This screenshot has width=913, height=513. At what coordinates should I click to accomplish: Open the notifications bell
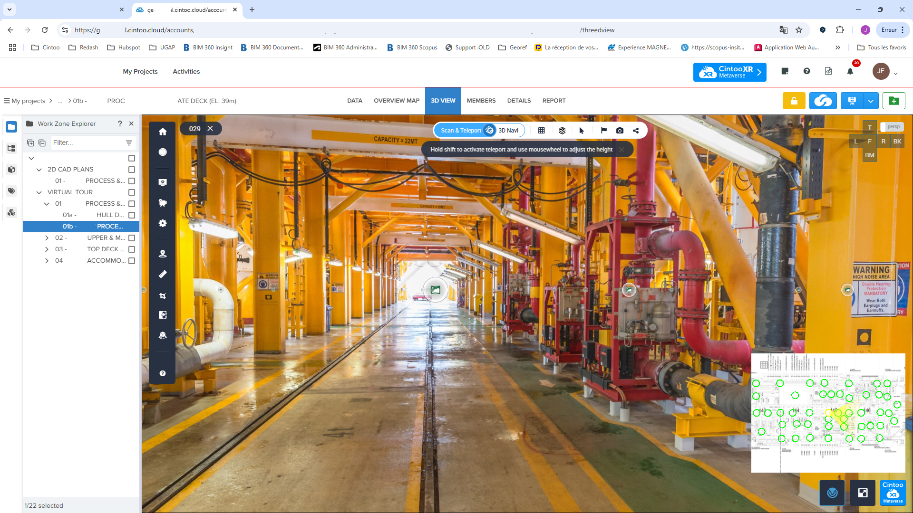[x=850, y=71]
